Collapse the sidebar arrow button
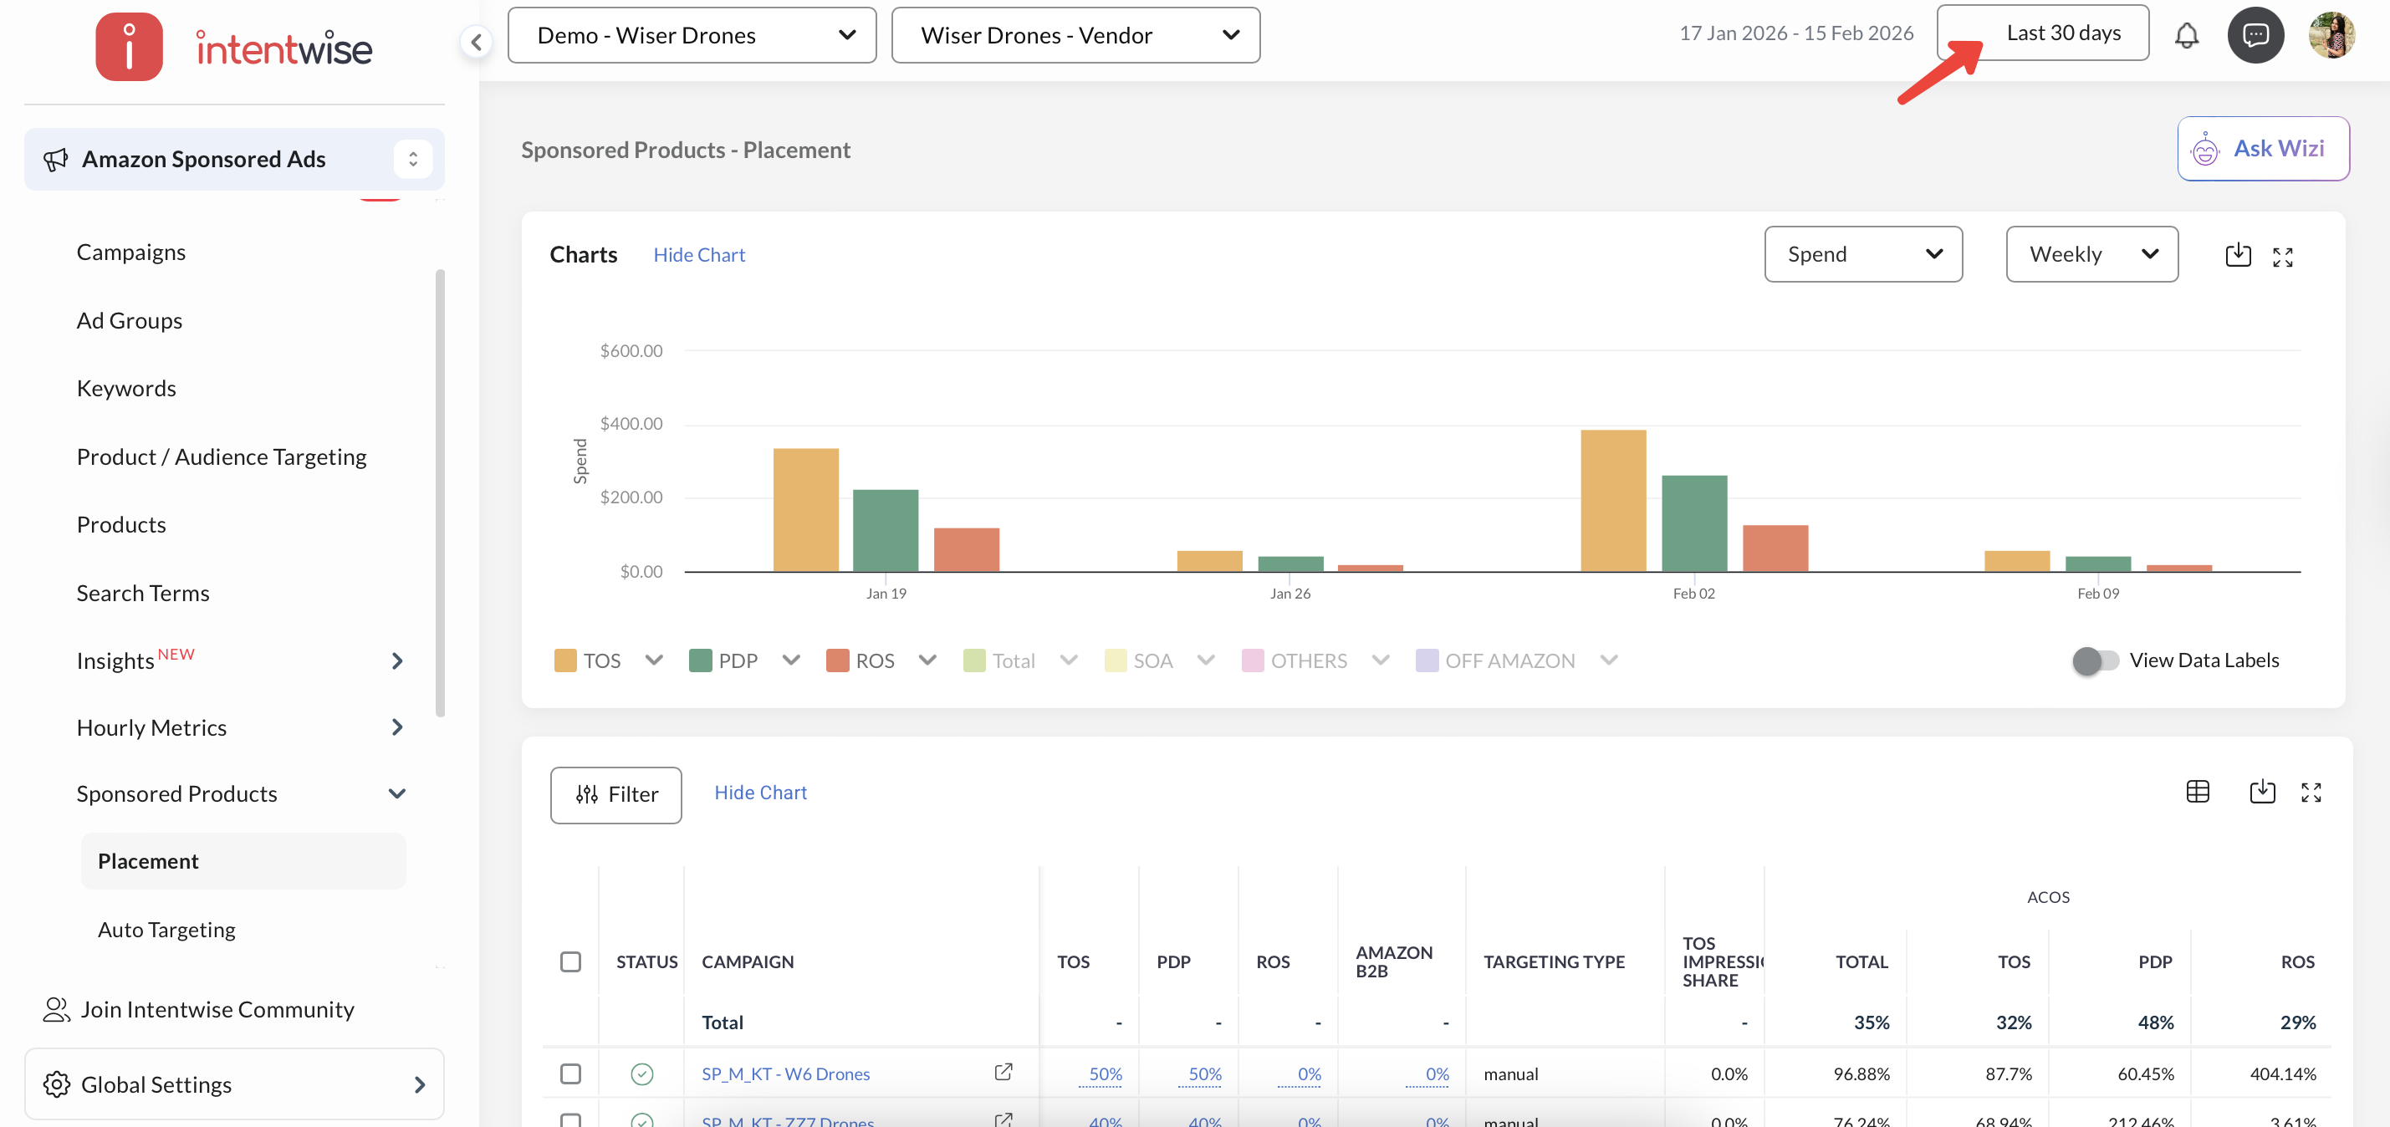The width and height of the screenshot is (2390, 1127). 476,41
